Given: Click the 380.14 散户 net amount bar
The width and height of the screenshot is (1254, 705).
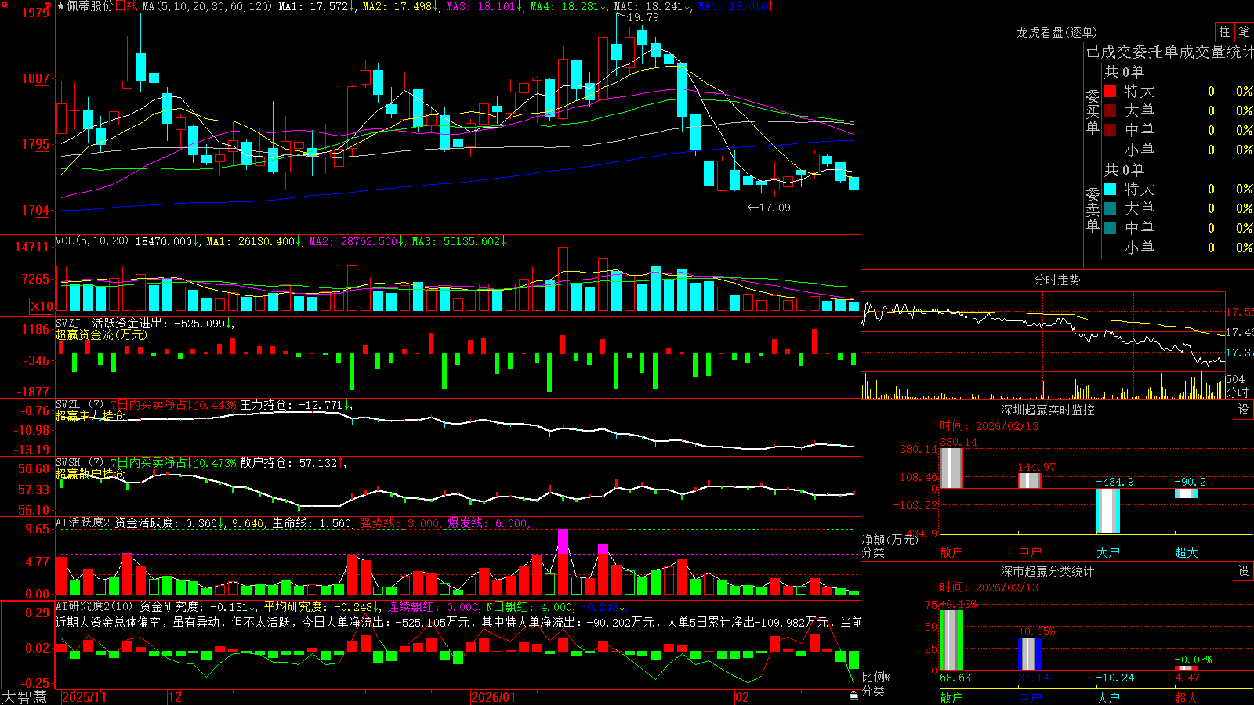Looking at the screenshot, I should tap(951, 468).
